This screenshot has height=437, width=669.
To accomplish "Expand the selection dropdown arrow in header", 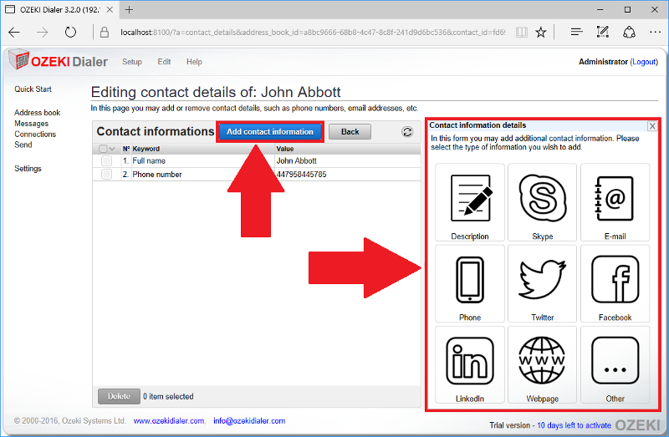I will pyautogui.click(x=113, y=149).
